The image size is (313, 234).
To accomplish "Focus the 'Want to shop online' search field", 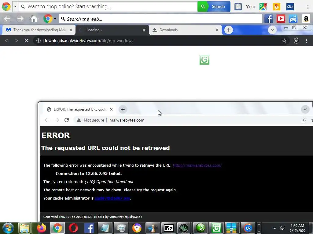I will tap(108, 7).
